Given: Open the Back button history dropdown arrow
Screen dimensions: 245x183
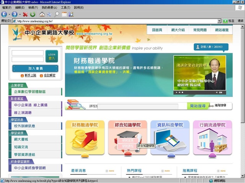Looking at the screenshot, I should click(x=9, y=14).
